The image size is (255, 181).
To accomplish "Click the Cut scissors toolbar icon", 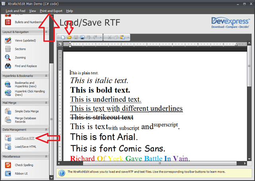I will (x=110, y=37).
